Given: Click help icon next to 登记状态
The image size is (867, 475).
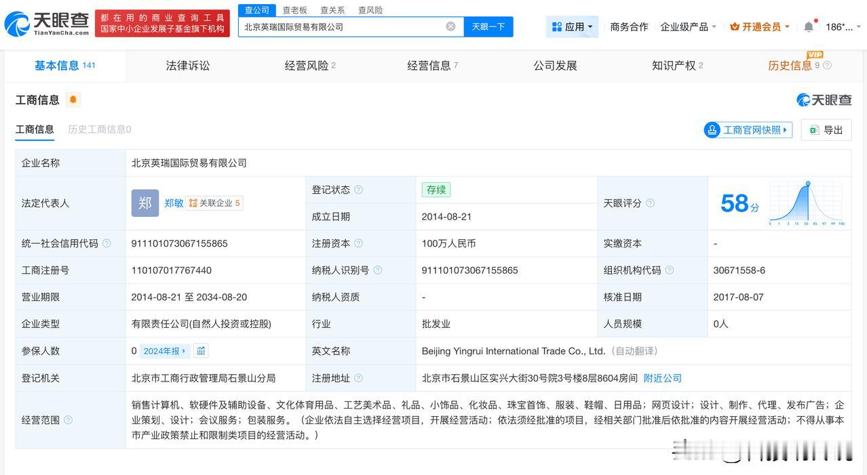Looking at the screenshot, I should (358, 190).
